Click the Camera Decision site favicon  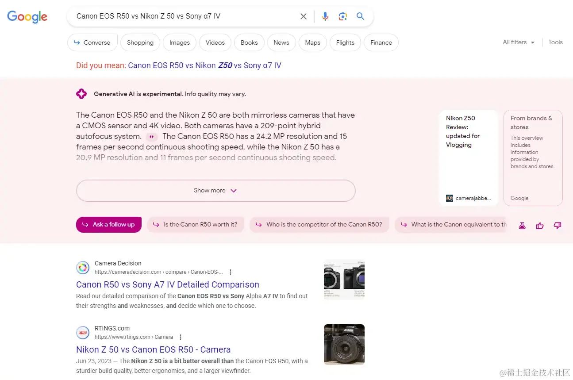pos(83,268)
